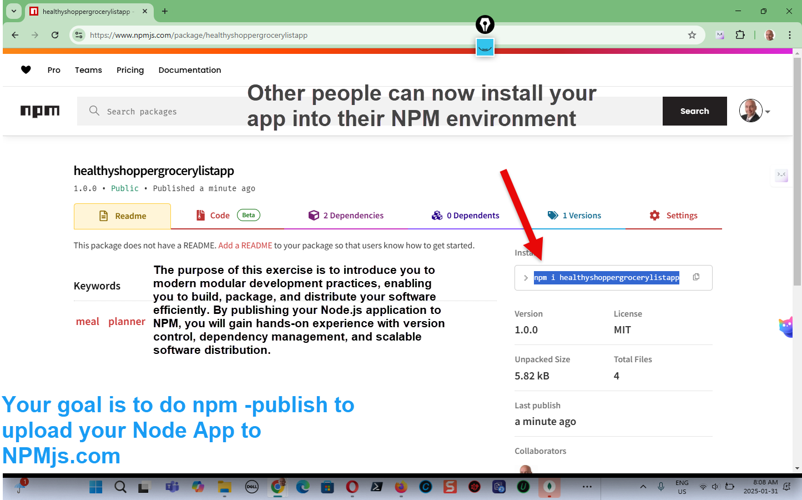Open the planner keyword link
Image resolution: width=802 pixels, height=500 pixels.
[127, 322]
